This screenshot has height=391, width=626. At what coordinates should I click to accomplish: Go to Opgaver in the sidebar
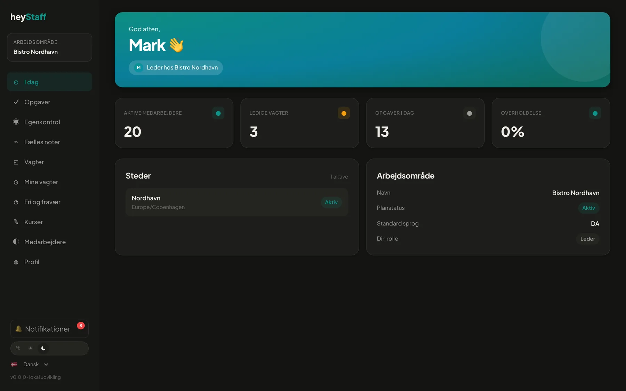[49, 102]
